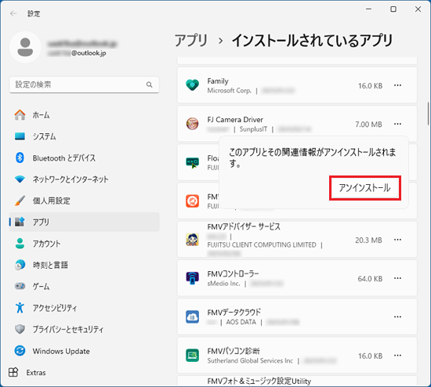Click the 64.0 KB size value
431x387 pixels.
[x=370, y=279]
